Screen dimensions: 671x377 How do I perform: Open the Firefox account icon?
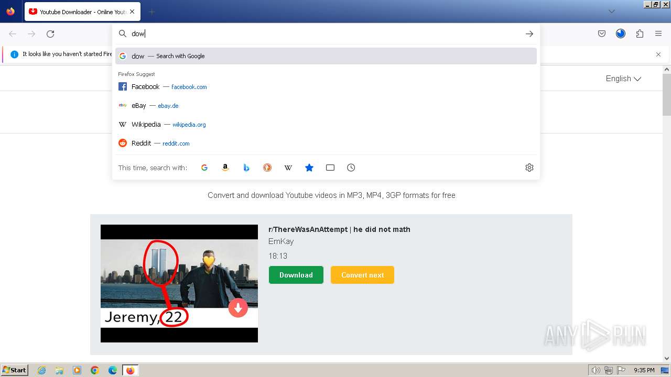[x=621, y=34]
